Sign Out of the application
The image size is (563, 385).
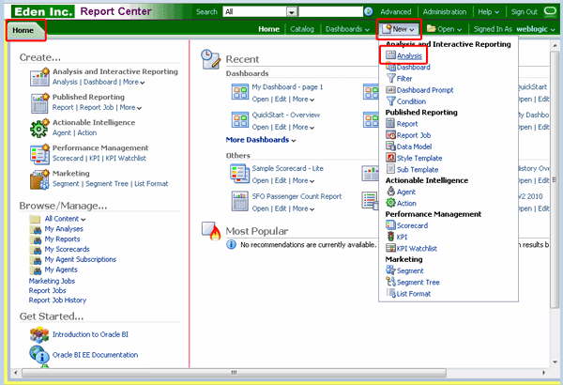click(525, 12)
